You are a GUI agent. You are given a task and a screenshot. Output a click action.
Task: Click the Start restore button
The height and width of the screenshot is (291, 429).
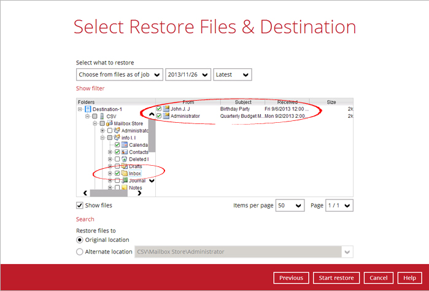click(x=336, y=278)
